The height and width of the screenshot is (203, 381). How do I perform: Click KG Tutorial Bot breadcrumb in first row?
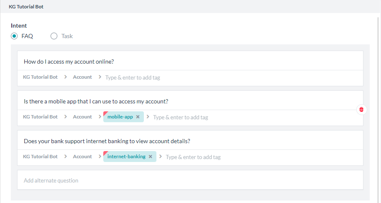click(40, 77)
